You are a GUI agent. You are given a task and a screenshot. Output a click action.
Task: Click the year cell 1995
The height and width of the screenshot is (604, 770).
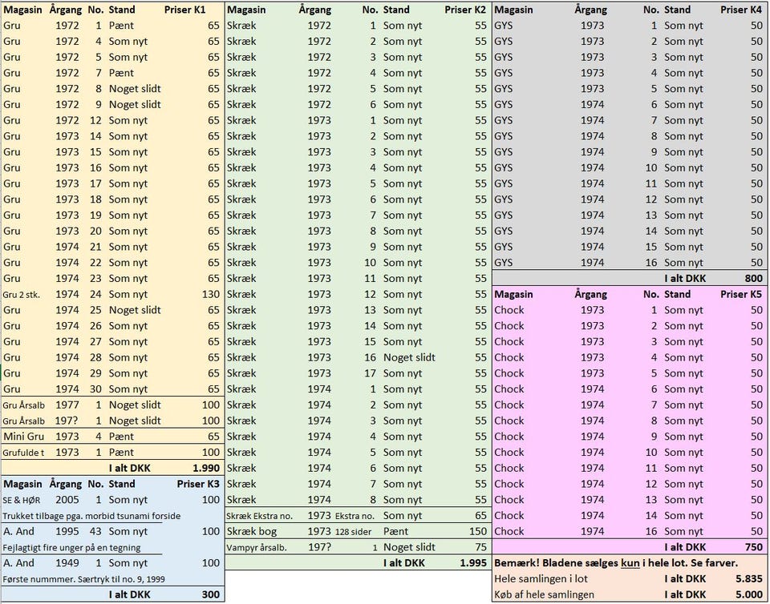(67, 531)
